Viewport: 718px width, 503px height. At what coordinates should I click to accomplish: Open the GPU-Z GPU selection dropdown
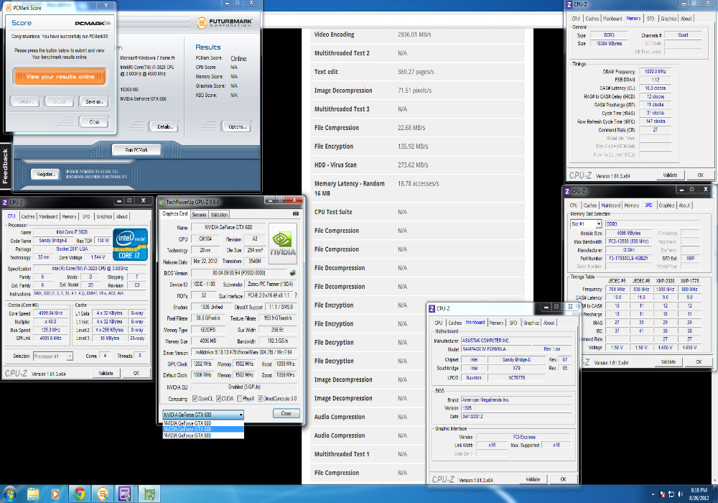point(203,415)
